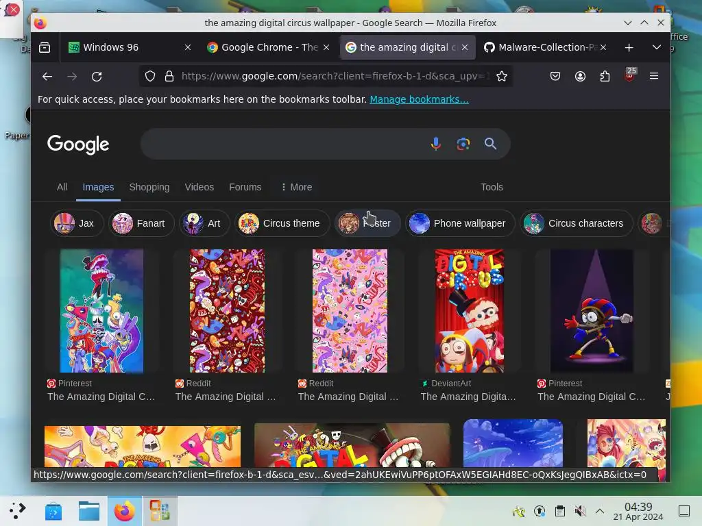Open pink pattern Reddit wallpaper
Viewport: 702px width, 526px height.
[350, 311]
